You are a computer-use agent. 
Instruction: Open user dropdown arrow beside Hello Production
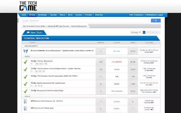point(144,15)
